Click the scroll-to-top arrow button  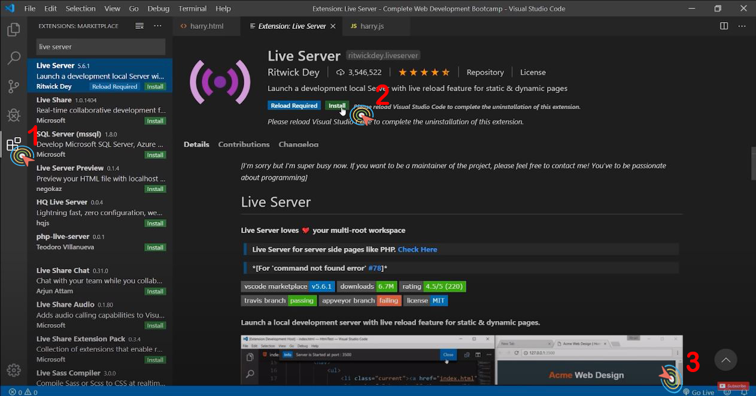(725, 360)
